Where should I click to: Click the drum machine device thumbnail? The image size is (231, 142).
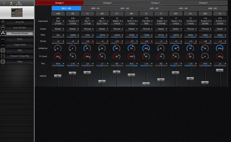(x=17, y=12)
